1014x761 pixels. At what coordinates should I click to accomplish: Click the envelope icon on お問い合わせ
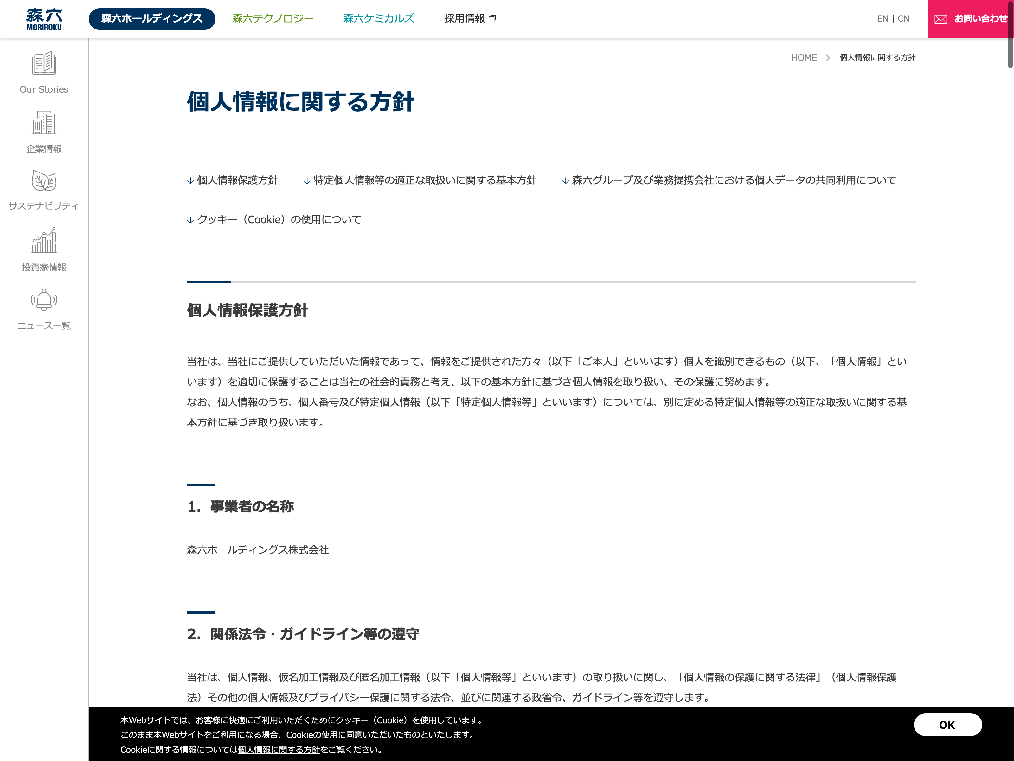pyautogui.click(x=941, y=19)
